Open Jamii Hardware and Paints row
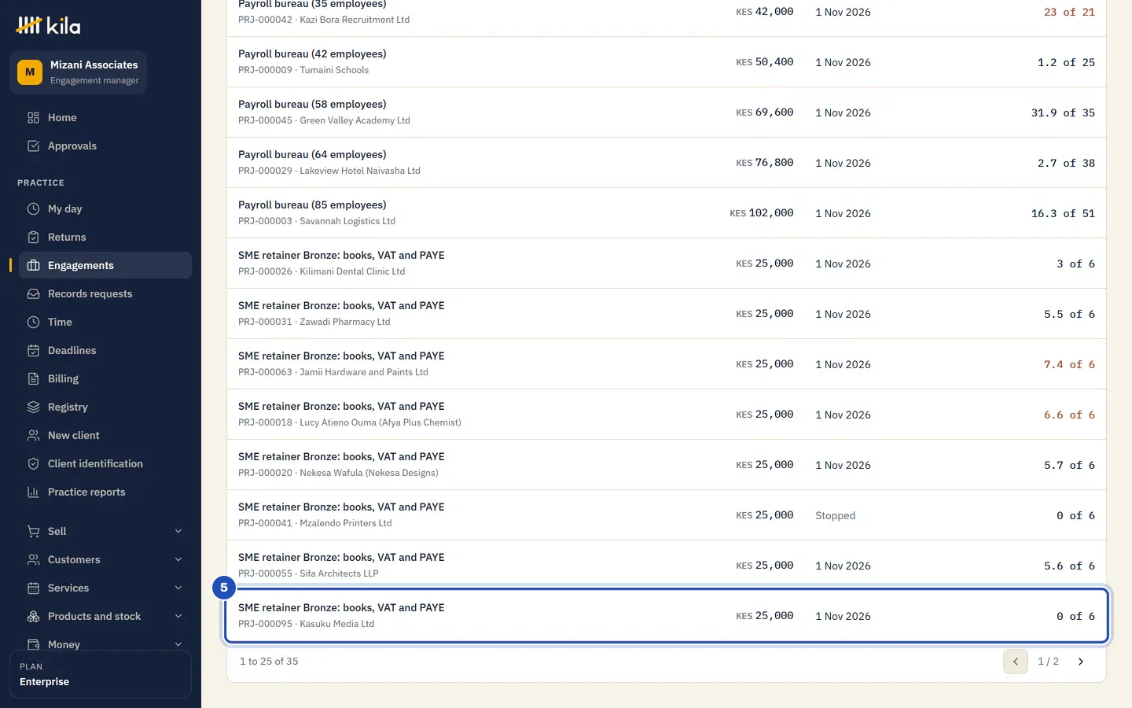Screen dimensions: 1132x708 [x=667, y=364]
